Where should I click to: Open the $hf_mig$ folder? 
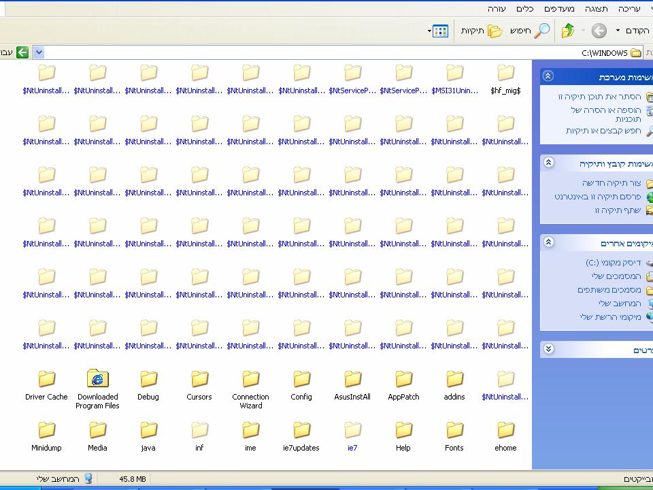tap(505, 73)
